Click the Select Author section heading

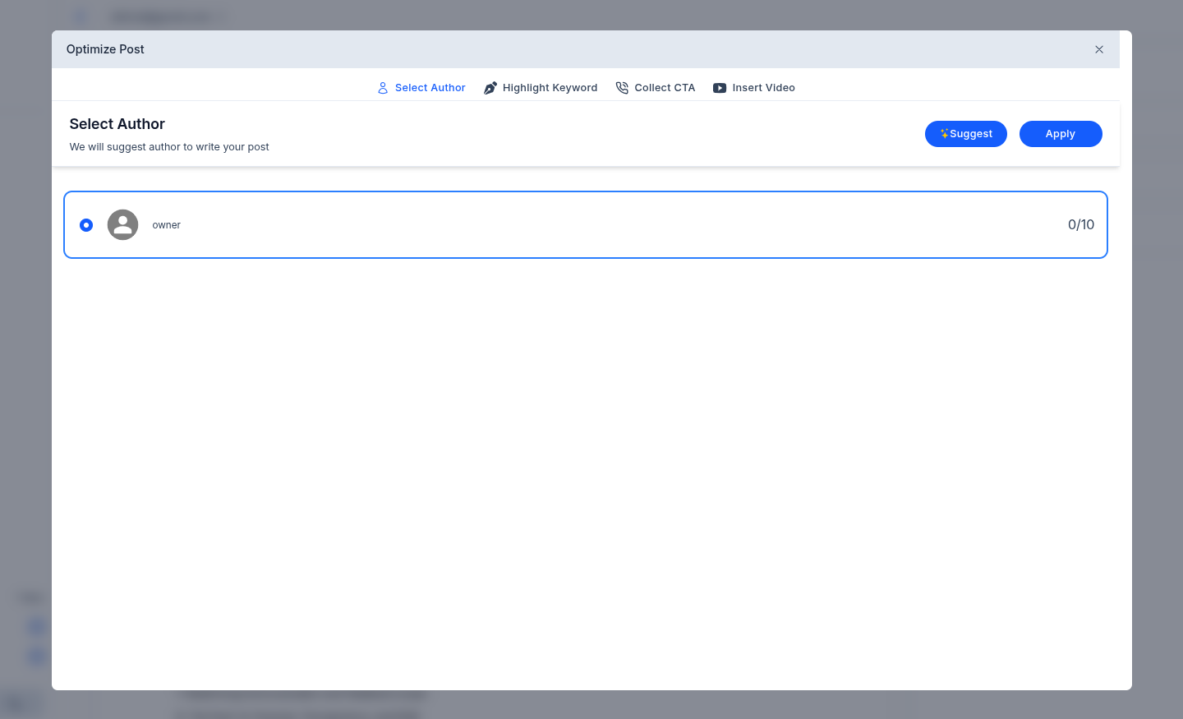(x=117, y=124)
